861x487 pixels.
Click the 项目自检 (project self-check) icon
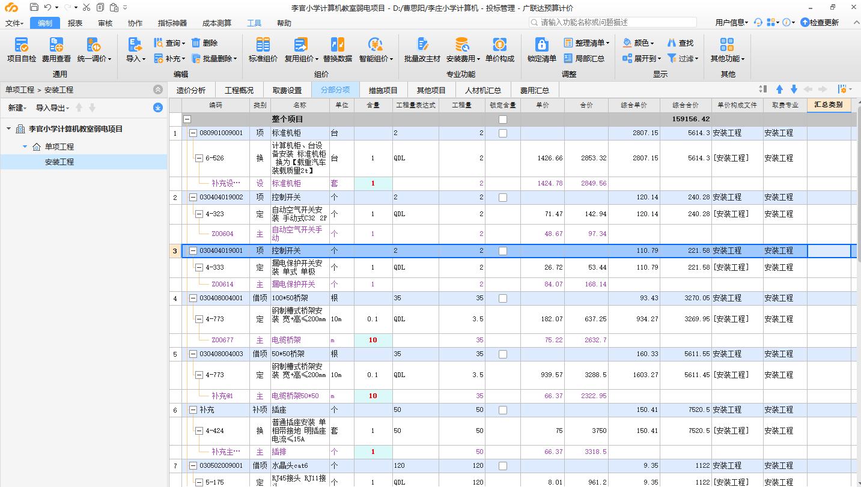pyautogui.click(x=22, y=44)
